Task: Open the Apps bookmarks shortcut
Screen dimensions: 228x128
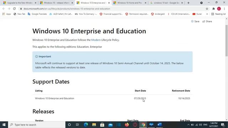Action: (6, 14)
